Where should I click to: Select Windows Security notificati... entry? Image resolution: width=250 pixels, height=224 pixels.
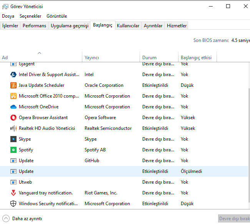(48, 204)
